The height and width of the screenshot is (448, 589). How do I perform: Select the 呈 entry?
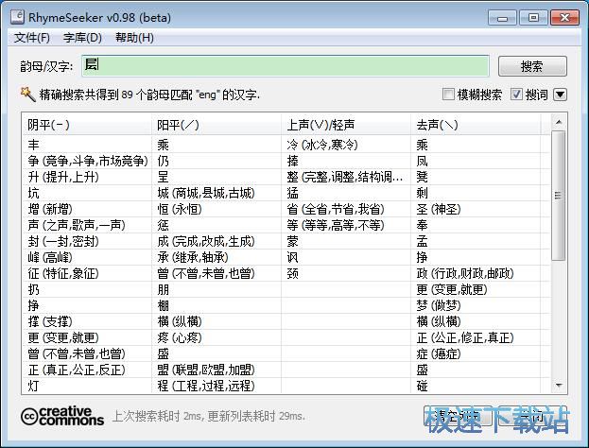click(x=163, y=177)
